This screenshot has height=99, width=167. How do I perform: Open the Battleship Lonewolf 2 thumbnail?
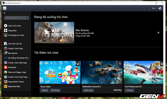click(102, 72)
